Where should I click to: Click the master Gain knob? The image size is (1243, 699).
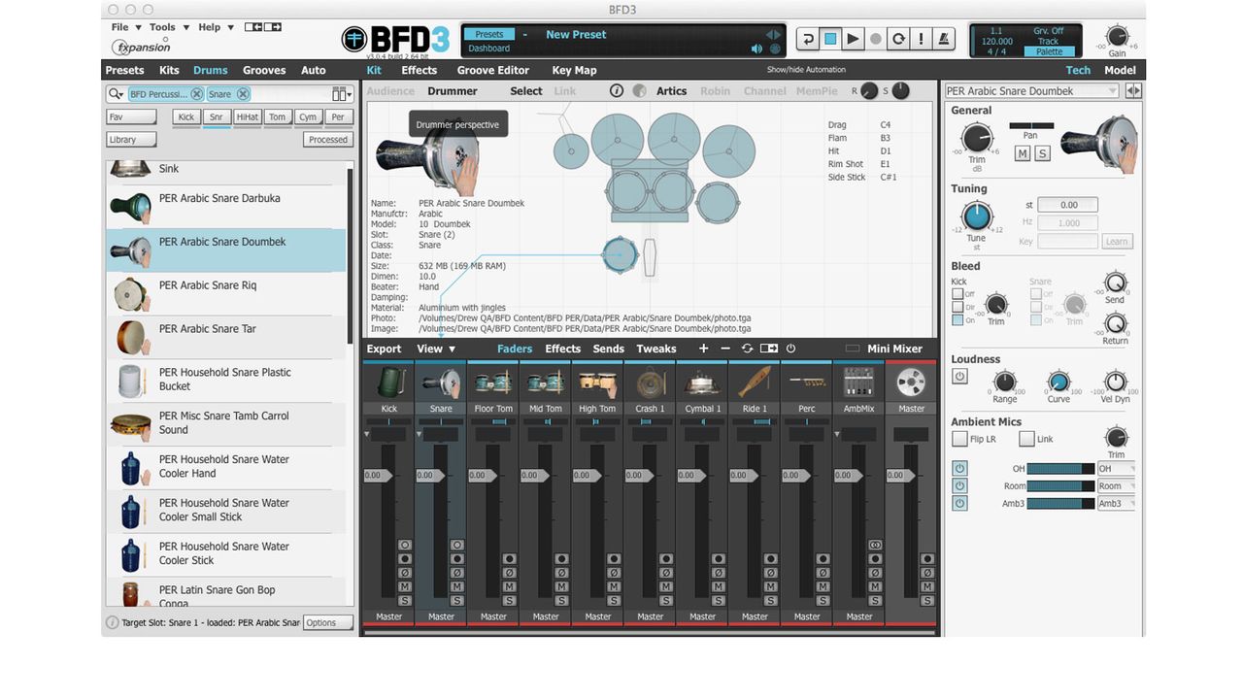coord(1117,37)
